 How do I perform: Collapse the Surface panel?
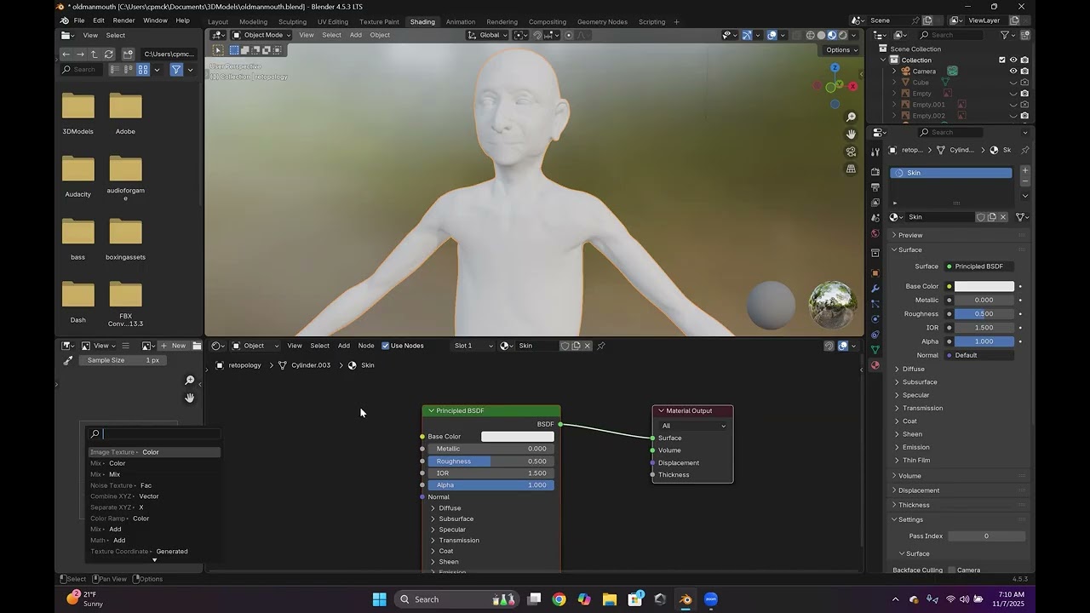(x=909, y=250)
